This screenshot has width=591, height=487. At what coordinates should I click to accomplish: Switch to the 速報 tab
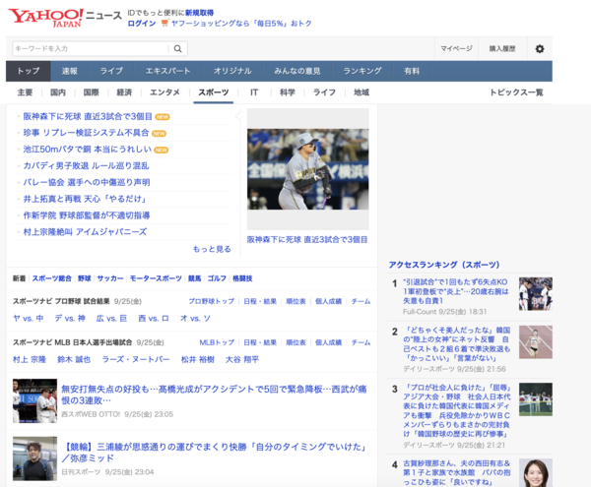[x=70, y=71]
